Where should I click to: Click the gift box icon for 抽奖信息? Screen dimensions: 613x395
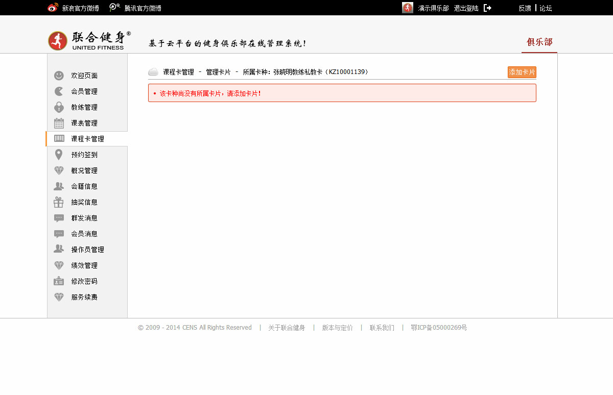coord(59,202)
